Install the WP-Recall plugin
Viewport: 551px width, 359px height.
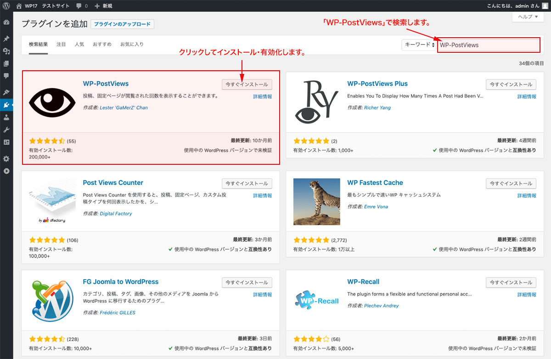point(511,282)
